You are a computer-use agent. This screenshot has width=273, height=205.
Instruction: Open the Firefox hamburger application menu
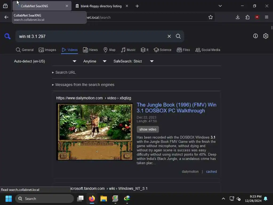[x=267, y=17]
